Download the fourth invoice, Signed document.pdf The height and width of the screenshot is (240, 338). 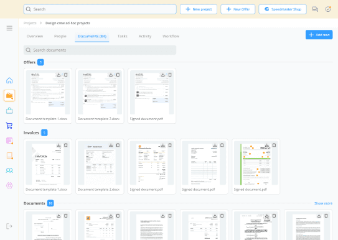tap(215, 145)
